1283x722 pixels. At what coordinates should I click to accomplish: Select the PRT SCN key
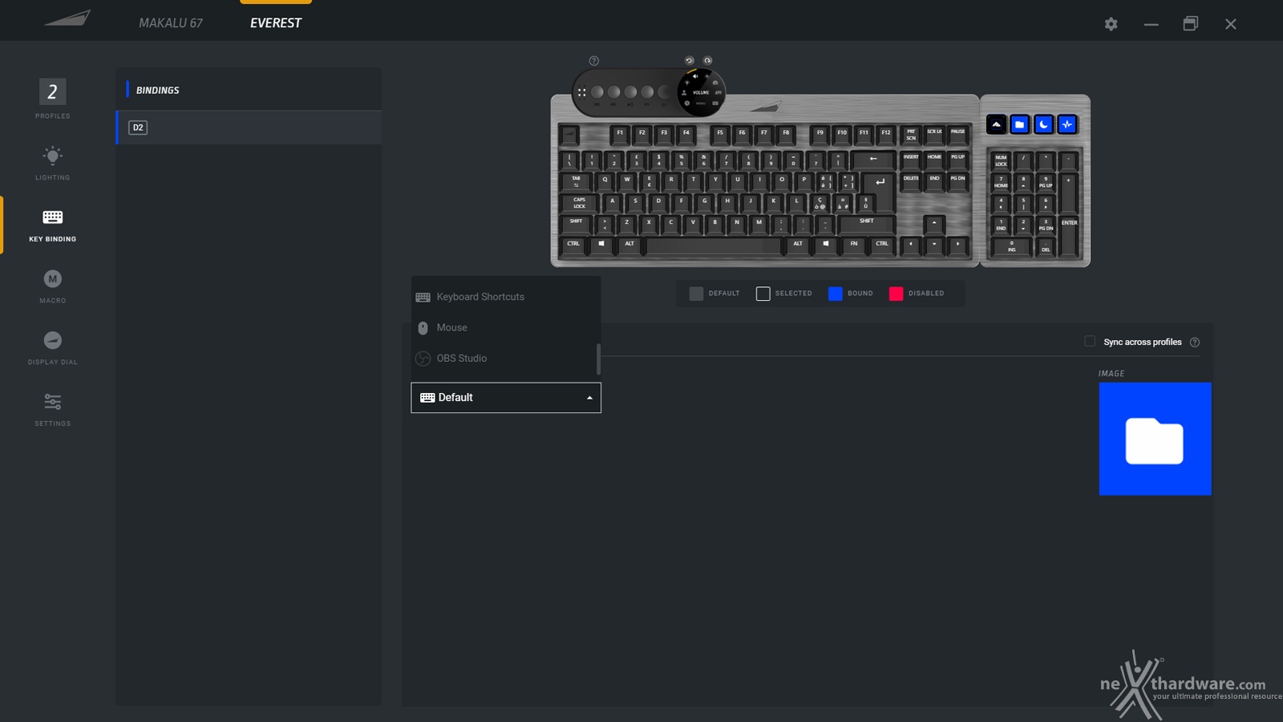click(911, 134)
